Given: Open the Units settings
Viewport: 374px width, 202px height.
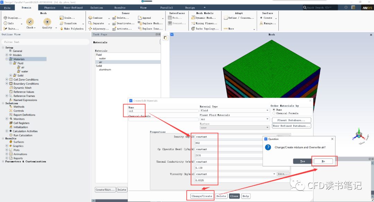Looking at the screenshot, I should [11, 29].
